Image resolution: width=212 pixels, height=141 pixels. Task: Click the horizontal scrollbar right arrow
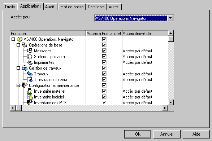(x=165, y=108)
